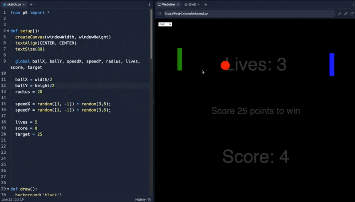Image resolution: width=355 pixels, height=202 pixels.
Task: Click line 1 'from p5 import *'
Action: [30, 13]
